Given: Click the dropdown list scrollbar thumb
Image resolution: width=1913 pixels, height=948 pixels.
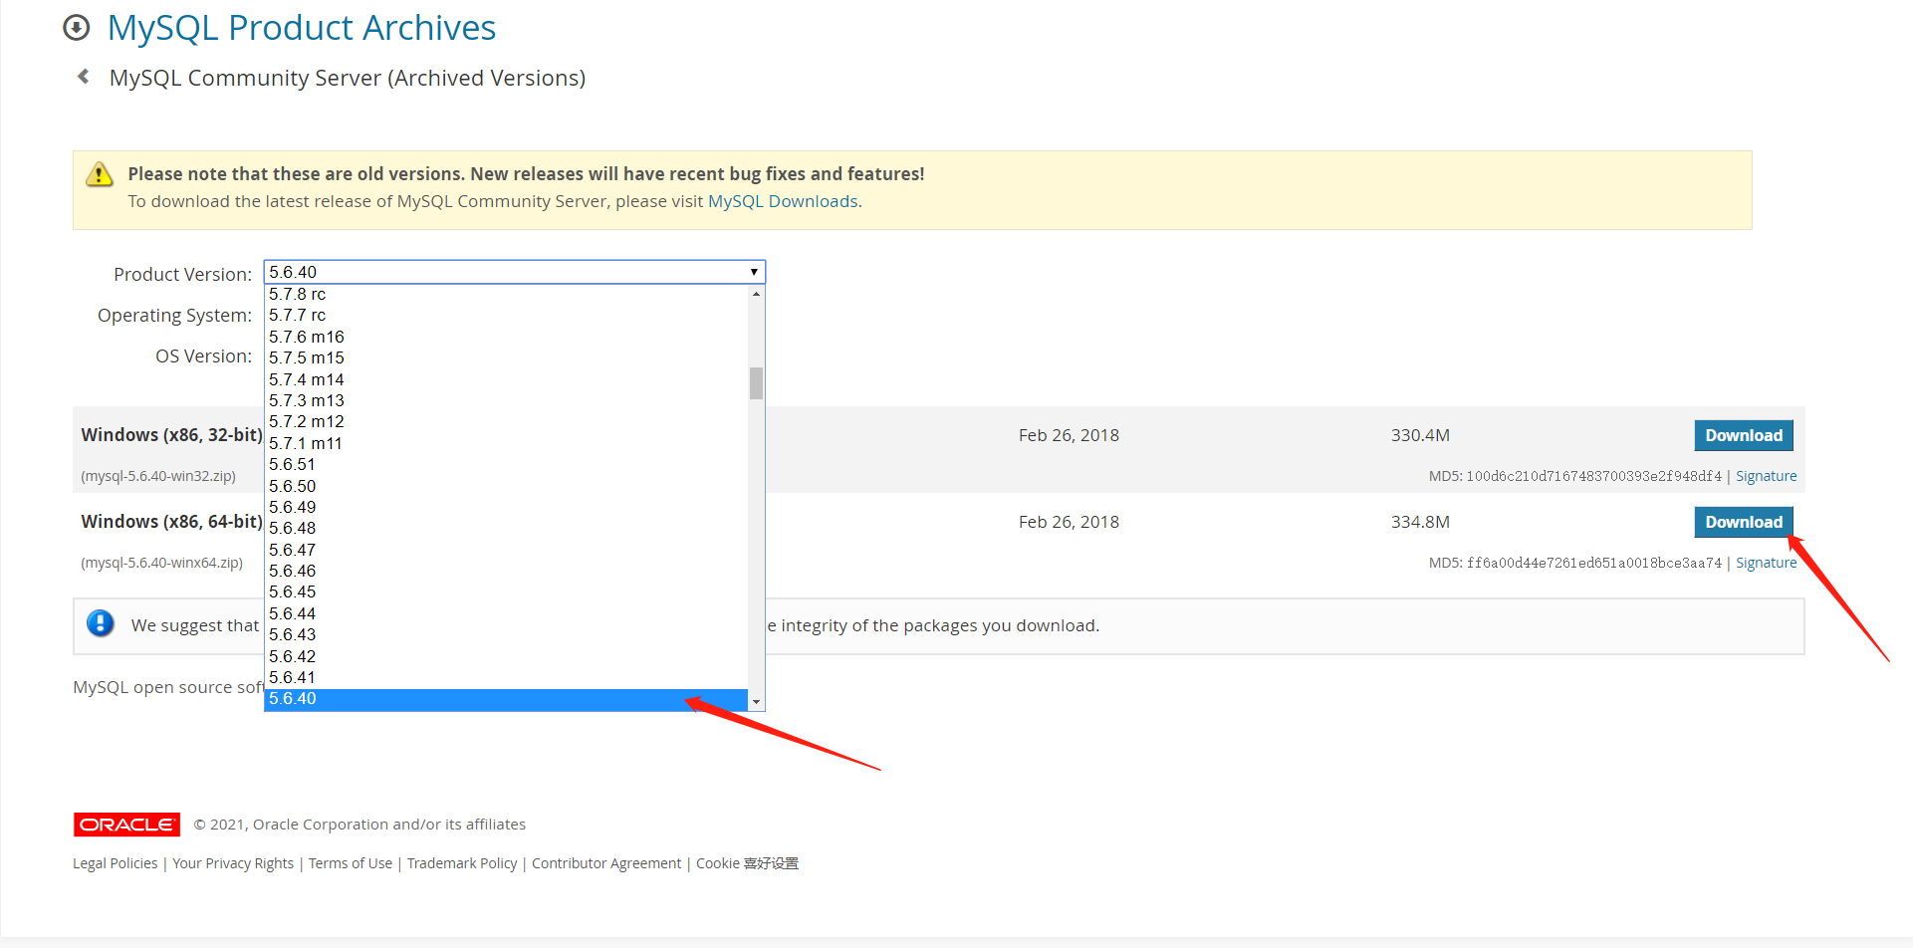Looking at the screenshot, I should (757, 383).
